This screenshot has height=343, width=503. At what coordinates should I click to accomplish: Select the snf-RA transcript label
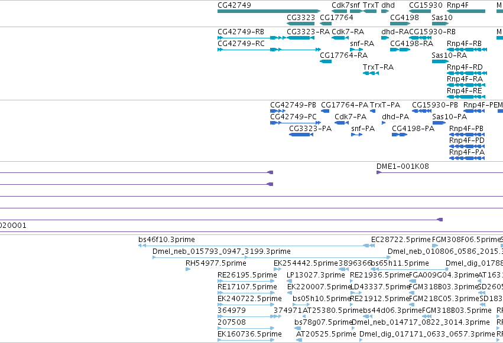[x=362, y=44]
